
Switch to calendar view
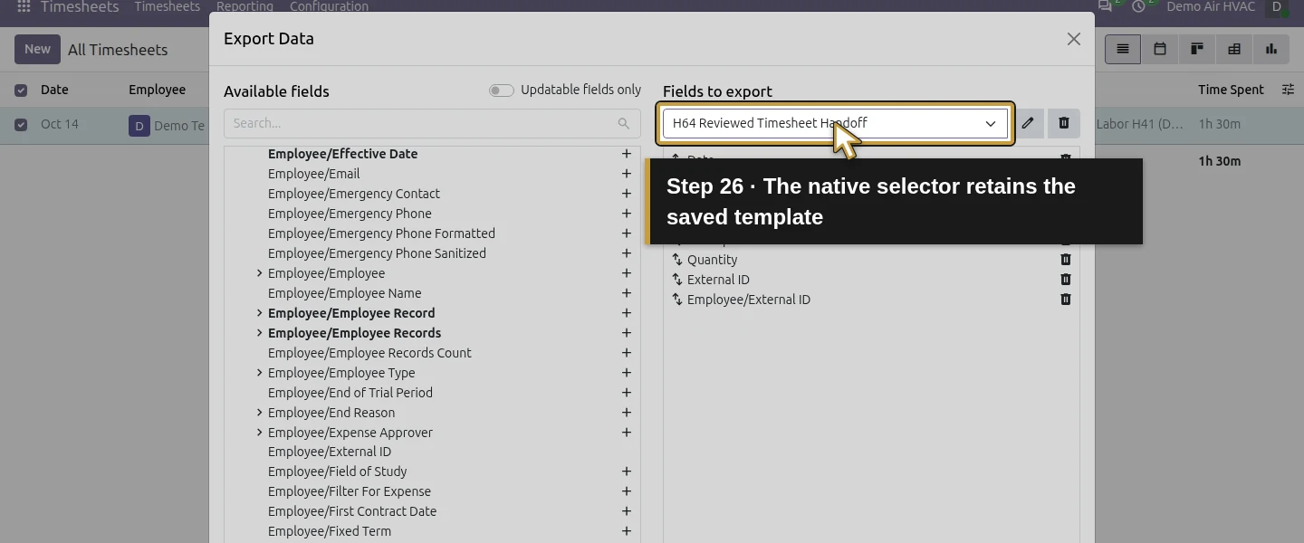click(1160, 49)
